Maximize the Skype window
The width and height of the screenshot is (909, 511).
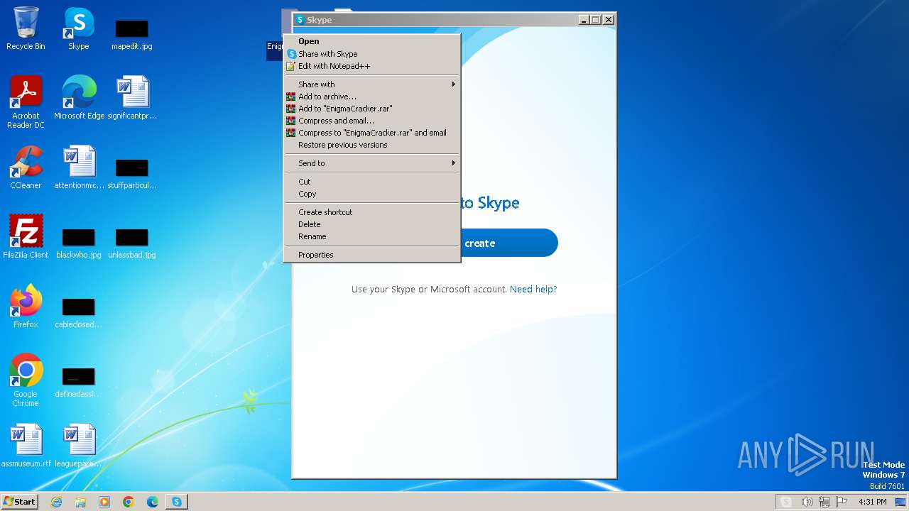596,20
